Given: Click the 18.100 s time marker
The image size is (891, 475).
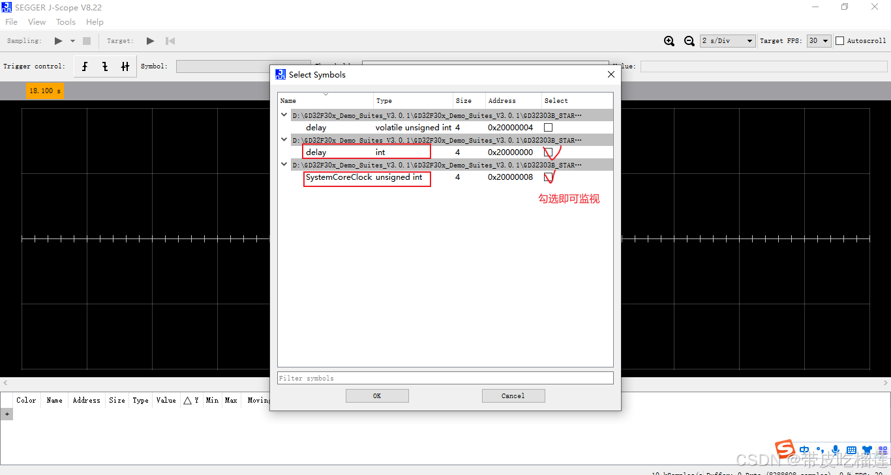Looking at the screenshot, I should tap(44, 91).
